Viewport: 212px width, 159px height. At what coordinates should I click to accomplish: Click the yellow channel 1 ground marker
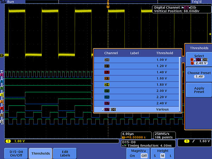(2, 55)
